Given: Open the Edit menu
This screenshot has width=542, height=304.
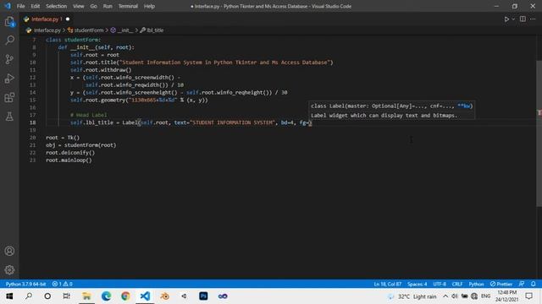Looking at the screenshot, I should pyautogui.click(x=36, y=6).
